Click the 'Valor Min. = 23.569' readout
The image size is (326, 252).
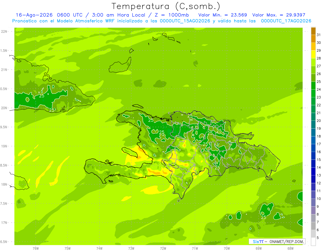[x=222, y=15]
